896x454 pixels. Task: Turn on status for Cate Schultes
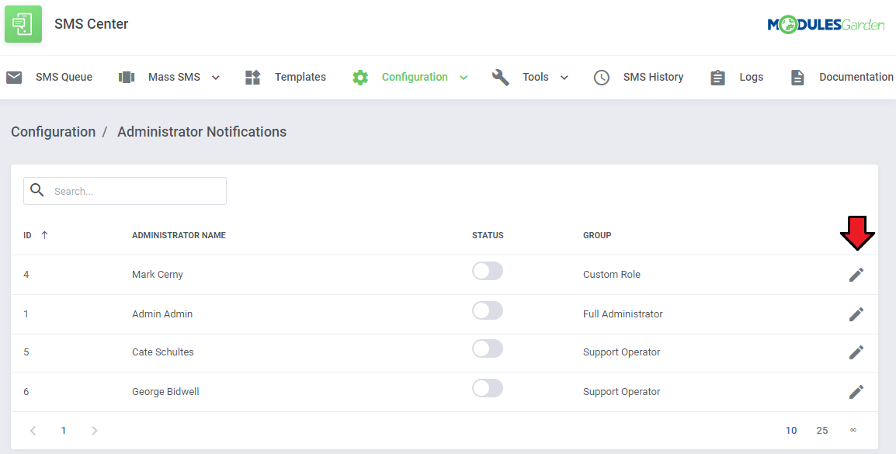tap(488, 349)
